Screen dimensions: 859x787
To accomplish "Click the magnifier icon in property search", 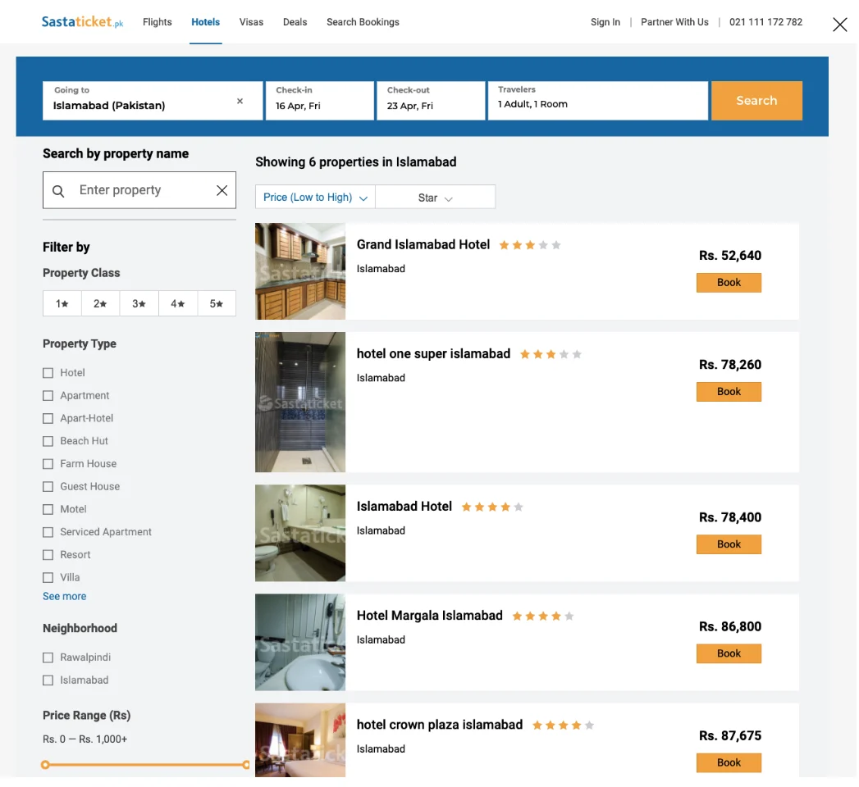I will 58,190.
